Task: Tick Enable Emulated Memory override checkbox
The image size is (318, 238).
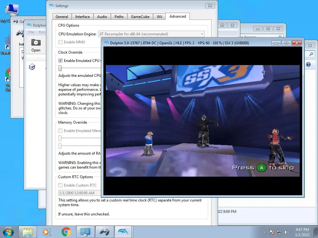Action: (61, 131)
